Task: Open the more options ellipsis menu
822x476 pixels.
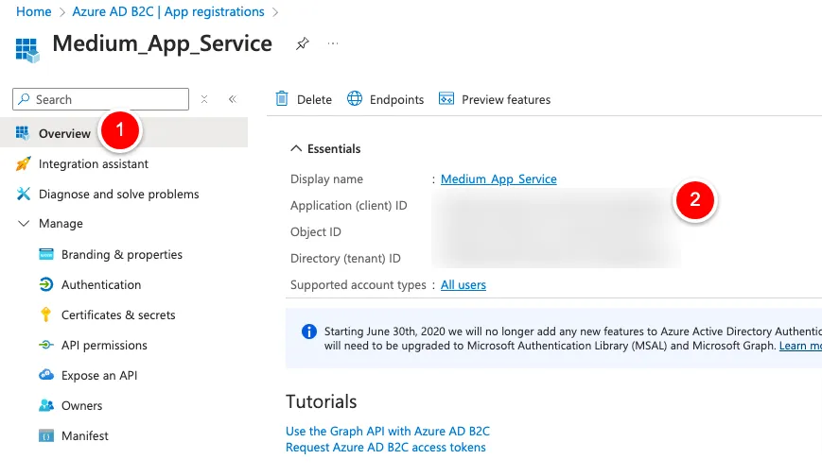Action: (333, 44)
